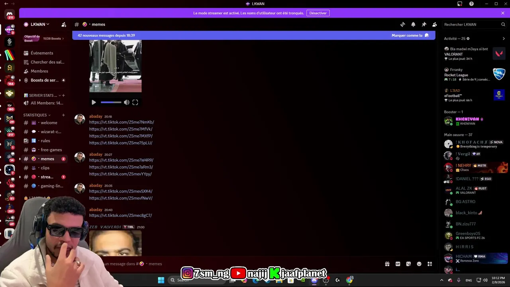This screenshot has height=287, width=510.
Task: Open member BG ASTRO profile
Action: pos(475,202)
